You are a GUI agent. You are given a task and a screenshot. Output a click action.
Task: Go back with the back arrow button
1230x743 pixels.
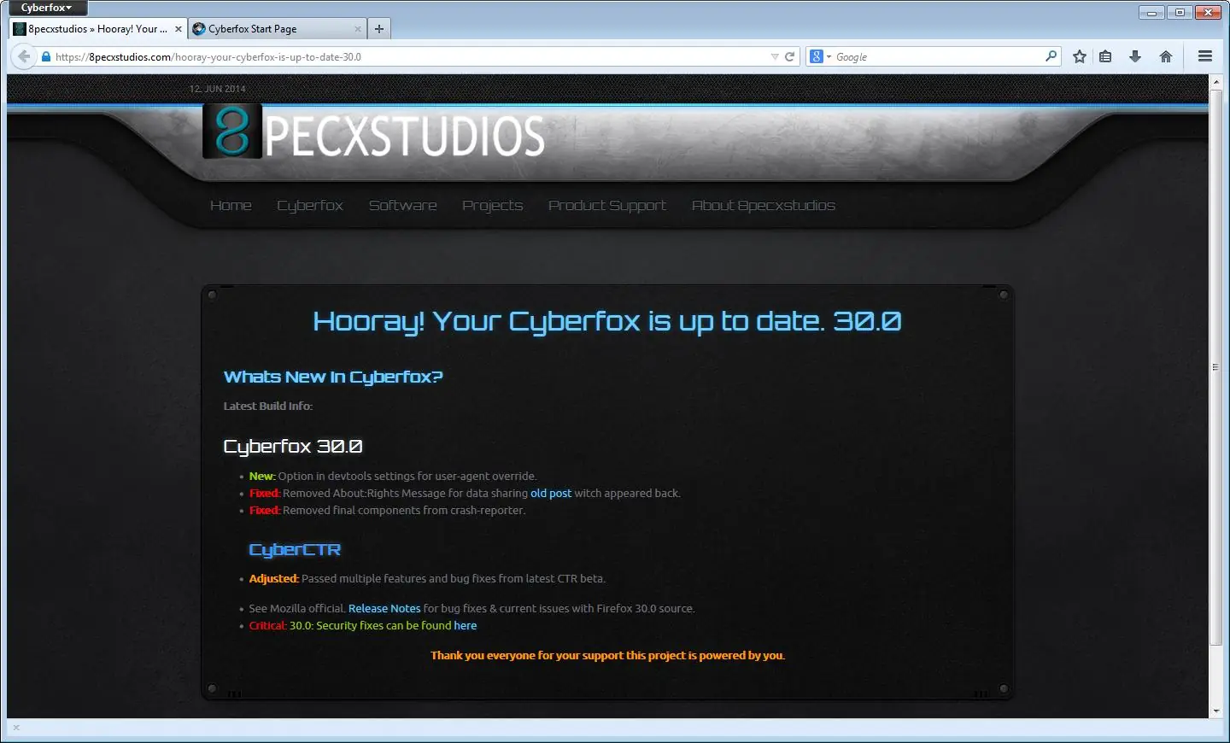click(x=24, y=57)
